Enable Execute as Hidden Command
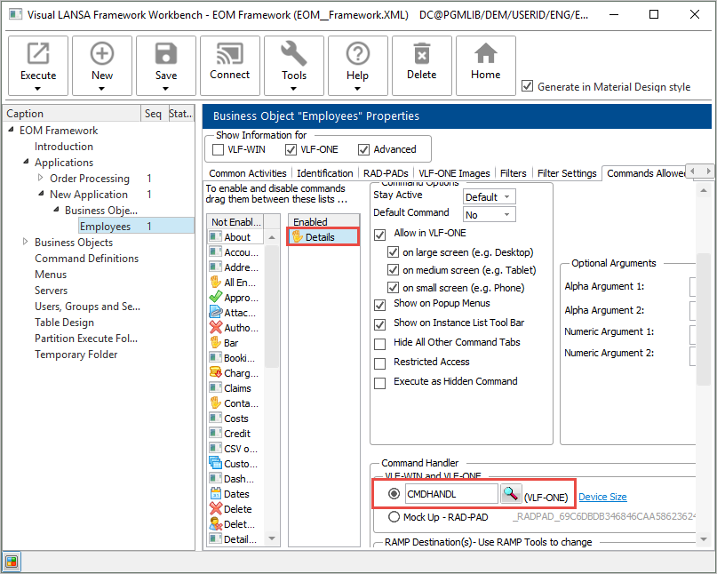 click(379, 383)
